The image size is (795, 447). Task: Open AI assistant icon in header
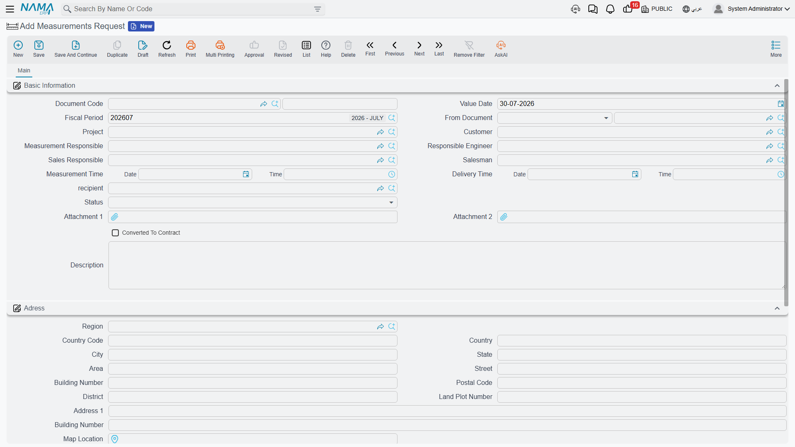[x=575, y=9]
